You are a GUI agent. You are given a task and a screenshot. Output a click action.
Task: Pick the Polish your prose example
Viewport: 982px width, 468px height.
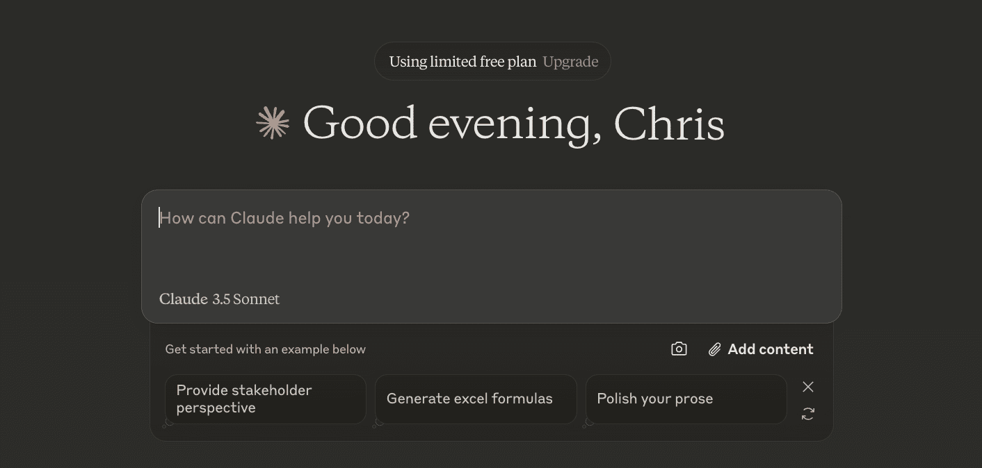(x=686, y=399)
